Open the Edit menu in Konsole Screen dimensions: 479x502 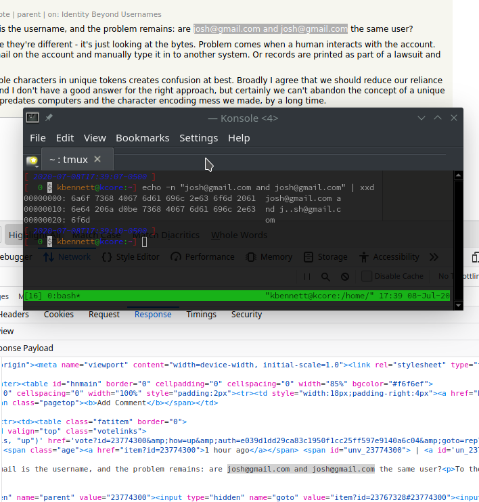(x=65, y=138)
